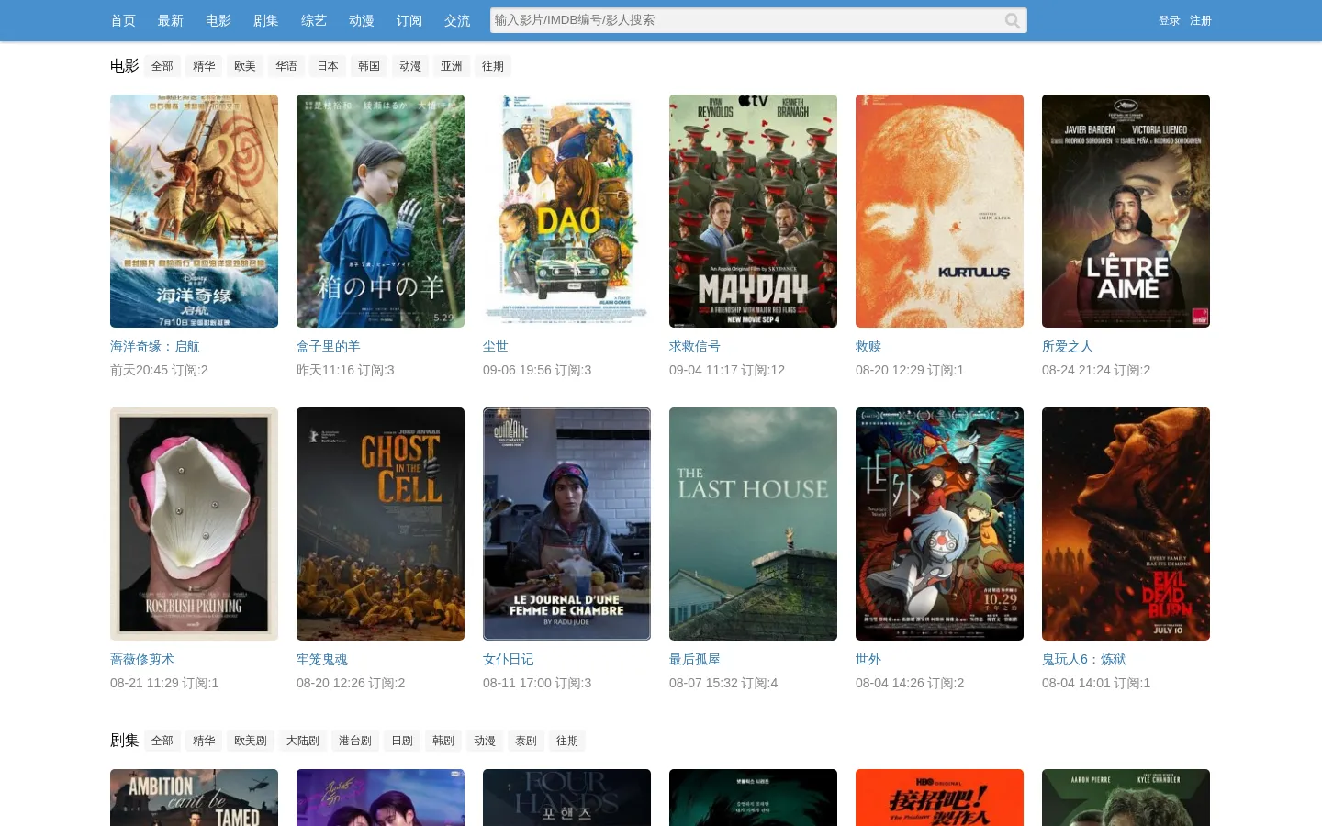Filter movies by 华语 tag
The width and height of the screenshot is (1322, 826).
coord(286,66)
